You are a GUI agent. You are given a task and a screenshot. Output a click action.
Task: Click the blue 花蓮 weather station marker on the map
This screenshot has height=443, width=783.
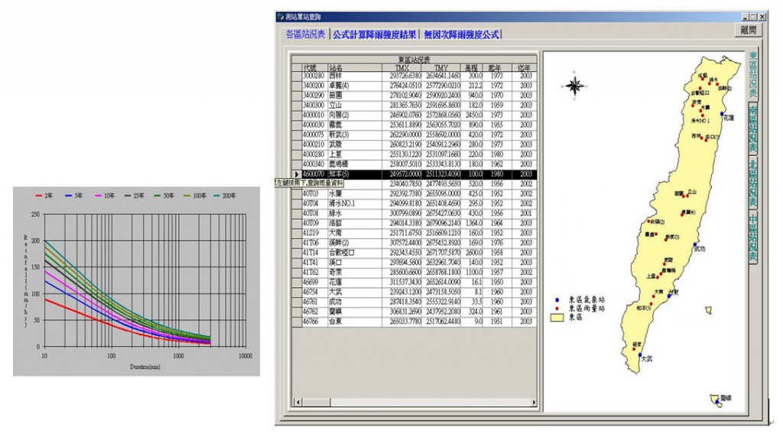[722, 115]
